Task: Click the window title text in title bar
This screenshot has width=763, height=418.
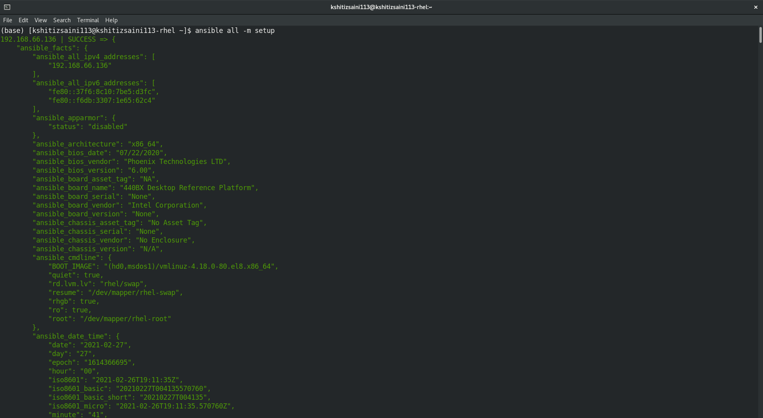Action: (381, 7)
